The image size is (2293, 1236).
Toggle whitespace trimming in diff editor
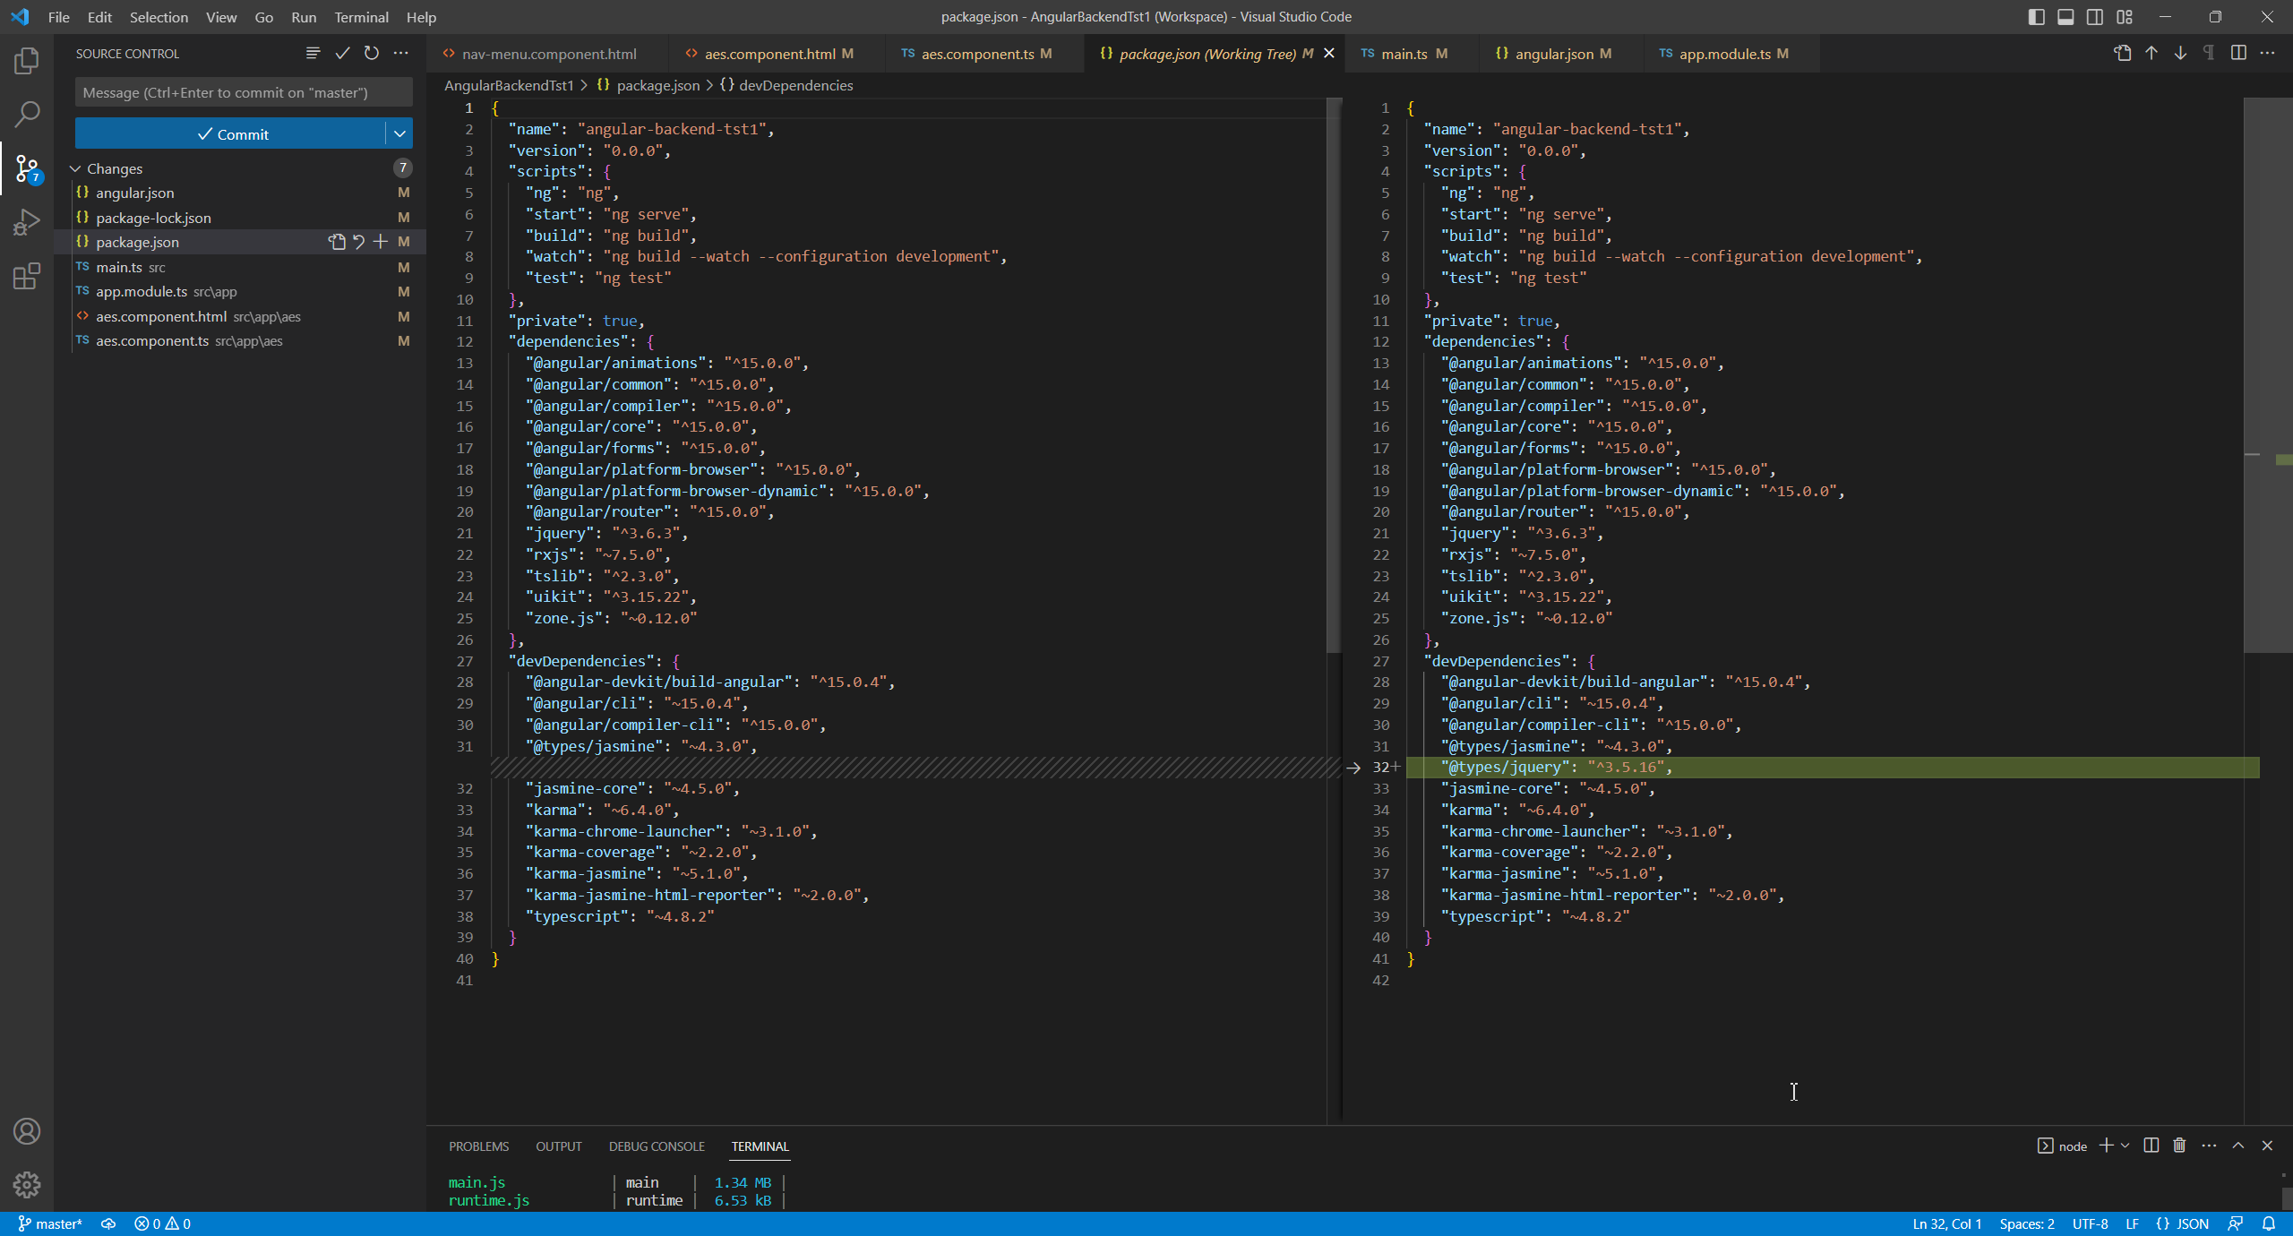[2209, 54]
